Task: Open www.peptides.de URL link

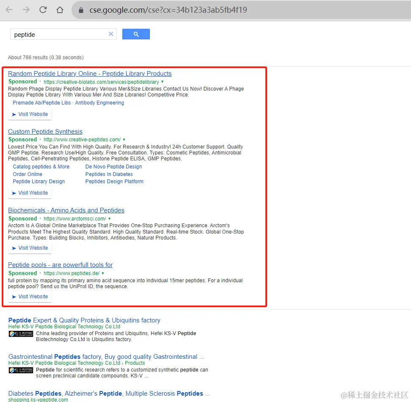Action: [72, 273]
